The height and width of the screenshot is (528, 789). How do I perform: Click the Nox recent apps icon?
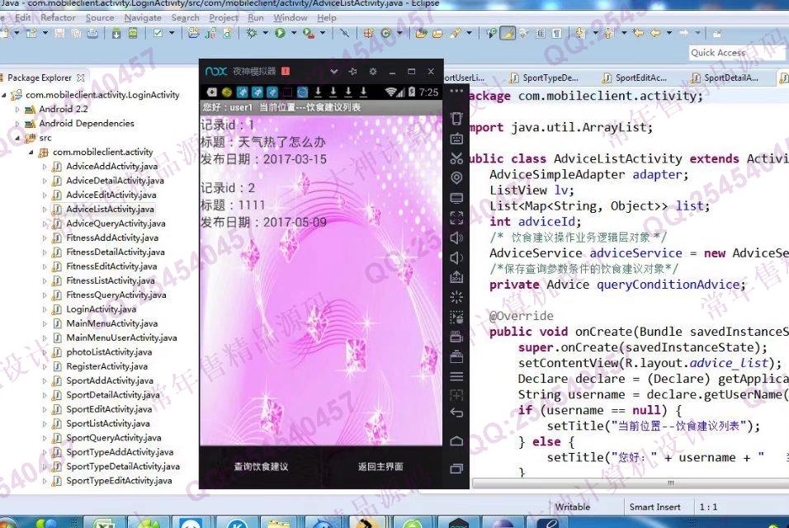(456, 469)
